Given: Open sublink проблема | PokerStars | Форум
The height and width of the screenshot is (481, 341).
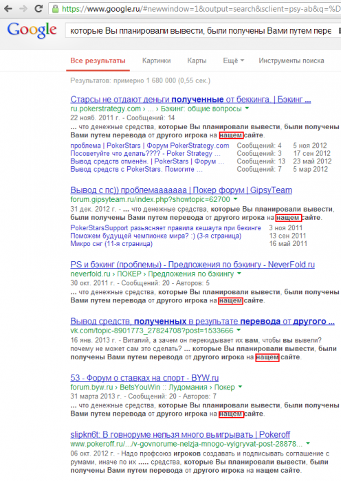Looking at the screenshot, I should pyautogui.click(x=149, y=146).
